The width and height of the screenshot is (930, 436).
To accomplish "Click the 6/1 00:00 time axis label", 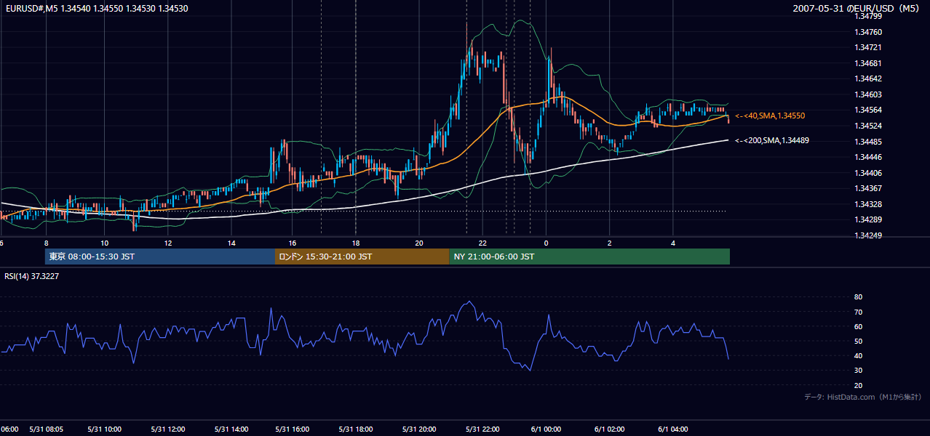I will pos(547,429).
